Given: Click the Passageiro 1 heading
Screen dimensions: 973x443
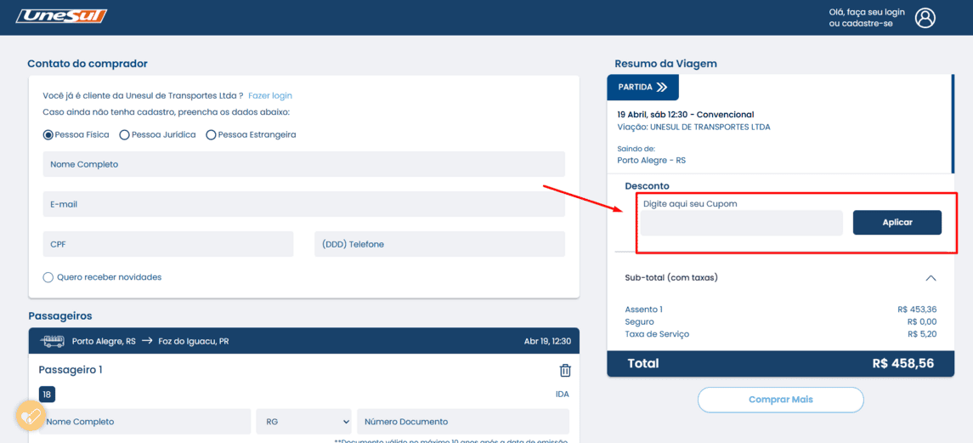Looking at the screenshot, I should [71, 371].
